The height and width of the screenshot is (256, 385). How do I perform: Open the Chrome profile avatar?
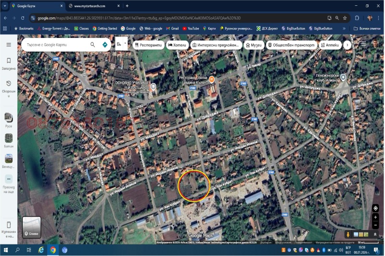point(370,18)
